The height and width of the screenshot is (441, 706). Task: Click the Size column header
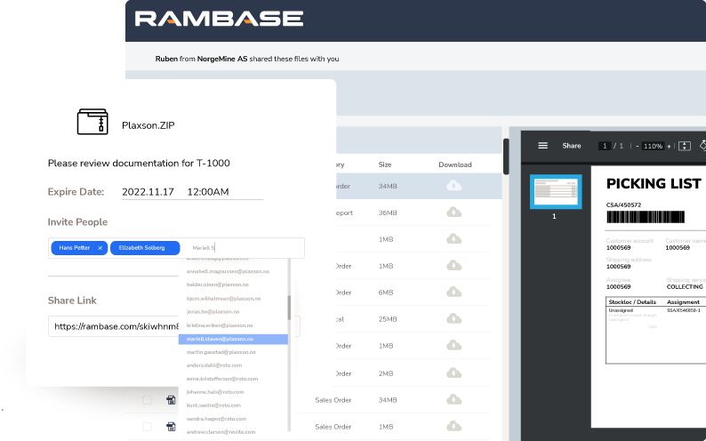385,164
